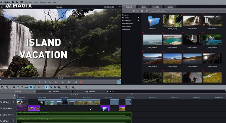The width and height of the screenshot is (226, 123).
Task: Open the Share menu
Action: (x=49, y=2)
